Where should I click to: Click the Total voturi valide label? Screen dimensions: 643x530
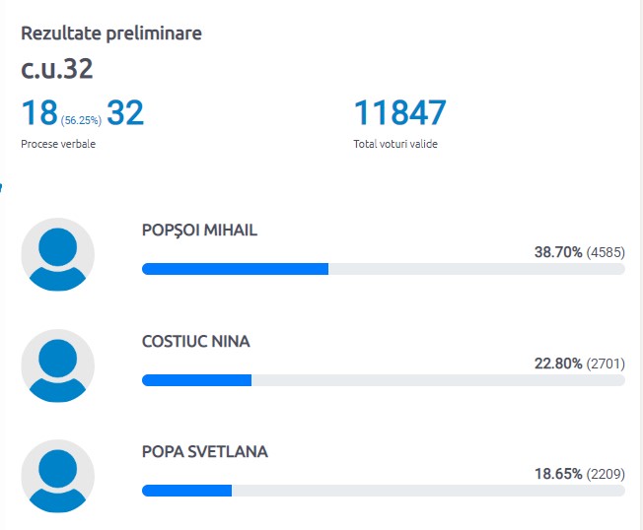(395, 144)
